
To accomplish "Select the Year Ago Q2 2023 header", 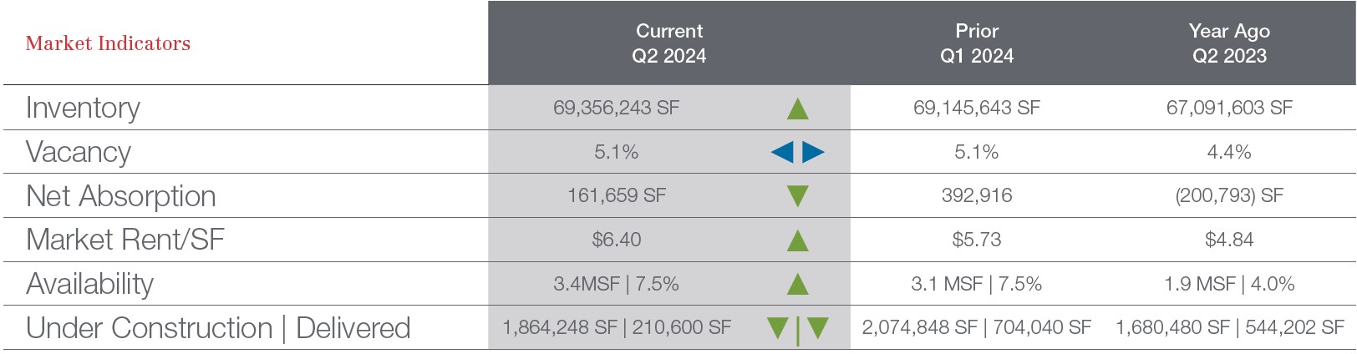I will 1229,43.
